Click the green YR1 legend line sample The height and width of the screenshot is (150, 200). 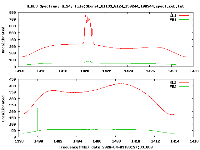point(184,20)
